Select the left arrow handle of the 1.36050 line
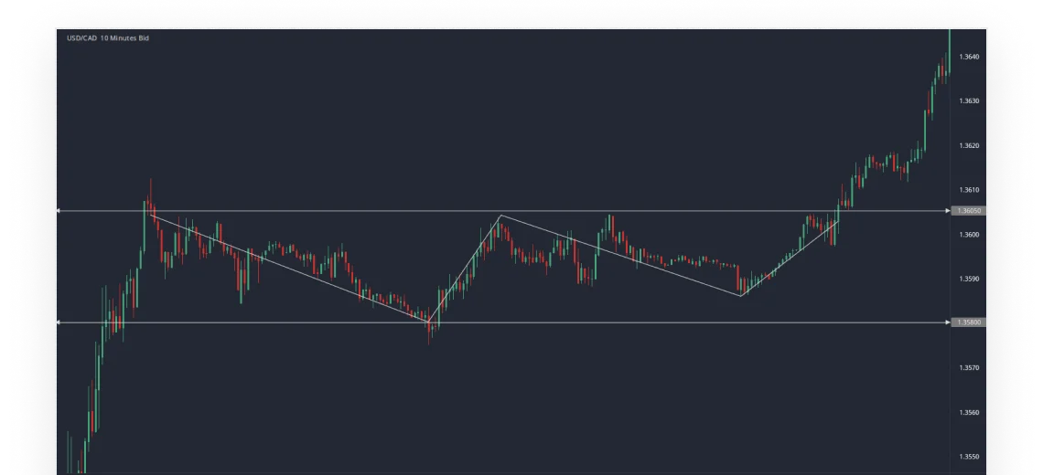The width and height of the screenshot is (1043, 475). click(58, 211)
